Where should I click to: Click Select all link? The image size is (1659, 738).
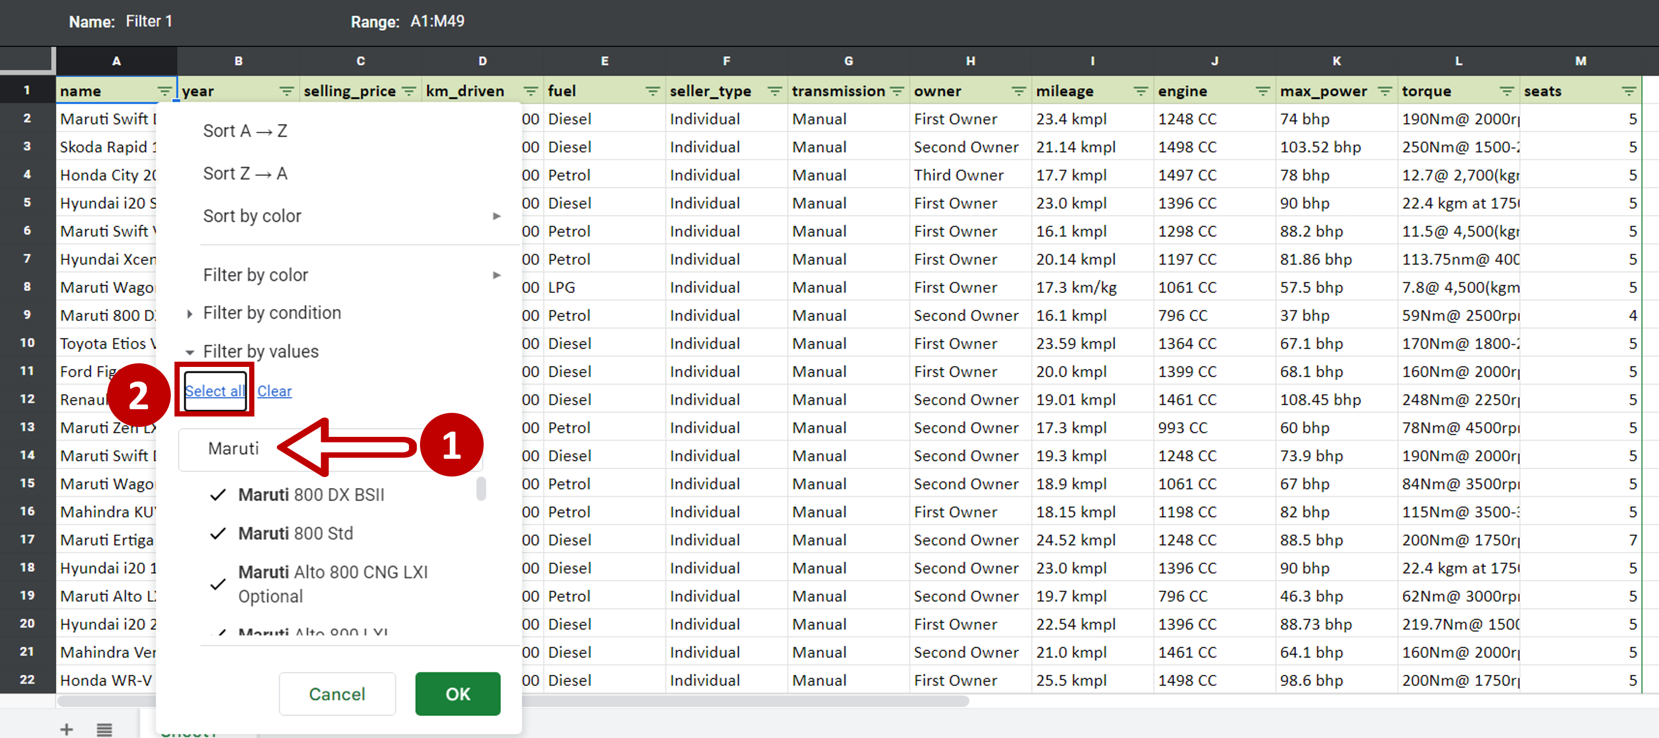click(215, 390)
